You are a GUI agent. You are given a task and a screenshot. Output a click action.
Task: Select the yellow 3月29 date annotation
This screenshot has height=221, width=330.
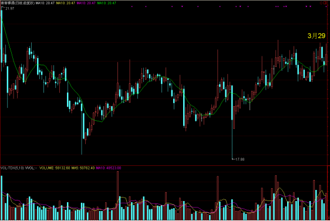click(316, 36)
